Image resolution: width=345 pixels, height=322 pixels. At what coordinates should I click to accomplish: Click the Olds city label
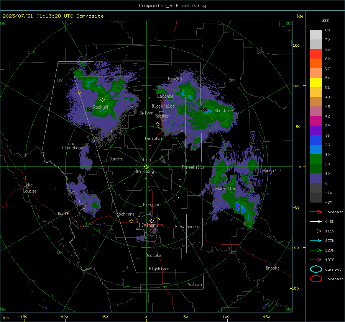pos(146,160)
